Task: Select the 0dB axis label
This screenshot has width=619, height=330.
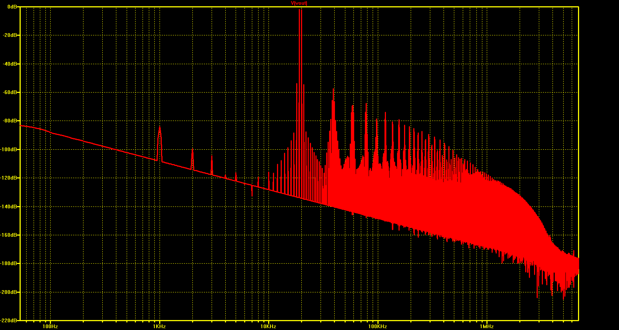Action: (x=12, y=7)
